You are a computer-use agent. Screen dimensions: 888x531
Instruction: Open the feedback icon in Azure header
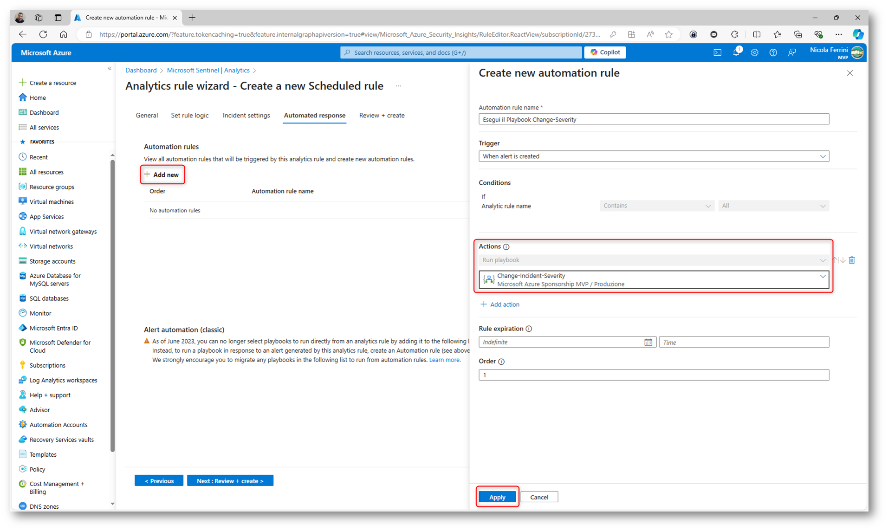[792, 52]
